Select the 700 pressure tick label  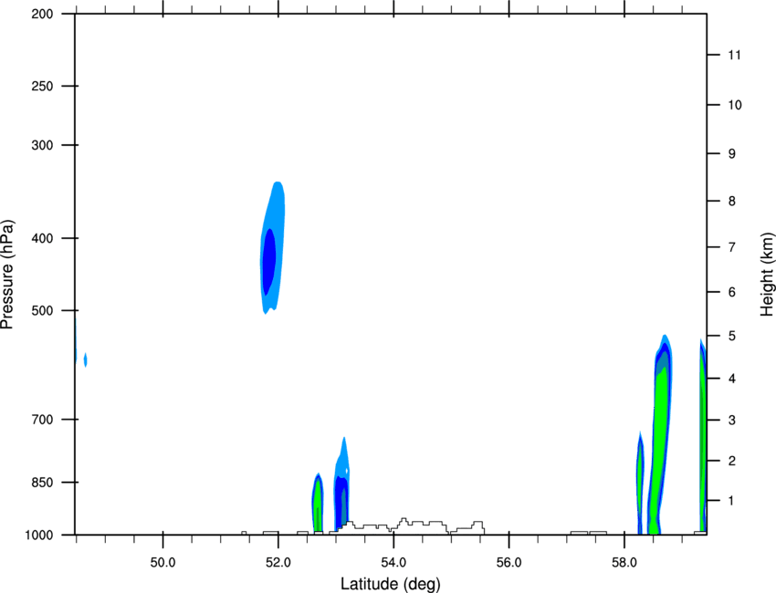pyautogui.click(x=42, y=420)
